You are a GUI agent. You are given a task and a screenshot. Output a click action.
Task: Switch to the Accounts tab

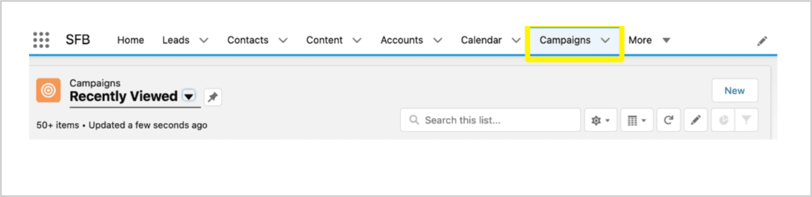(x=402, y=40)
